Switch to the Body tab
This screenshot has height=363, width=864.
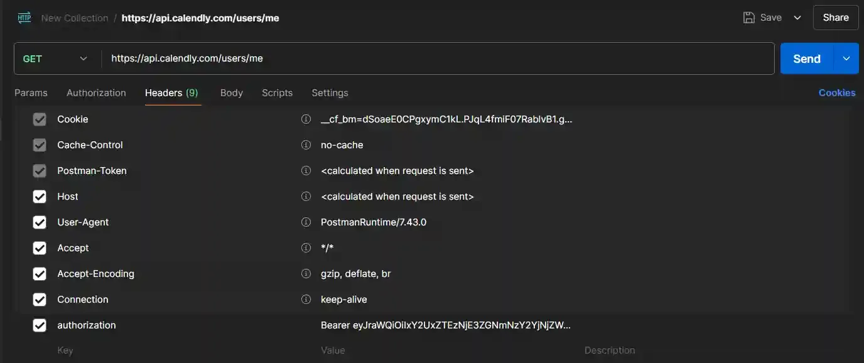[231, 92]
